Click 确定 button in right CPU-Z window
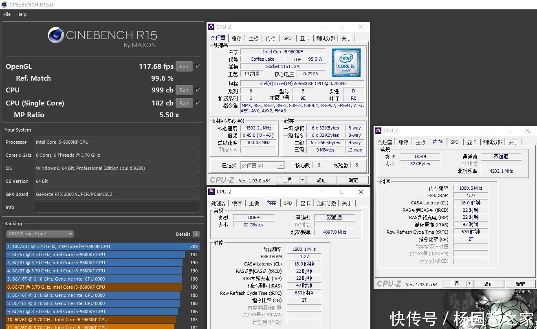 click(x=520, y=284)
